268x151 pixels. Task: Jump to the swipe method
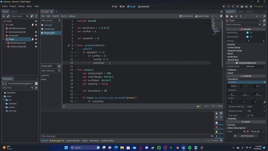(x=44, y=79)
